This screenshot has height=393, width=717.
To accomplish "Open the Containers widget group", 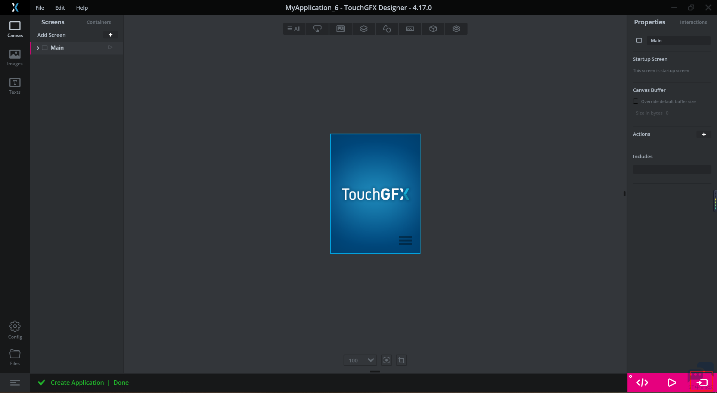I will click(364, 29).
